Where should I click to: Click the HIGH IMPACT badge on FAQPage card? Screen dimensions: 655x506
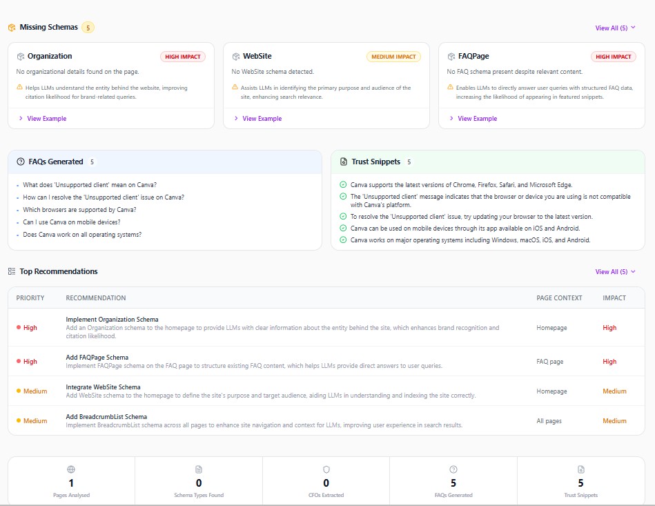pos(613,57)
